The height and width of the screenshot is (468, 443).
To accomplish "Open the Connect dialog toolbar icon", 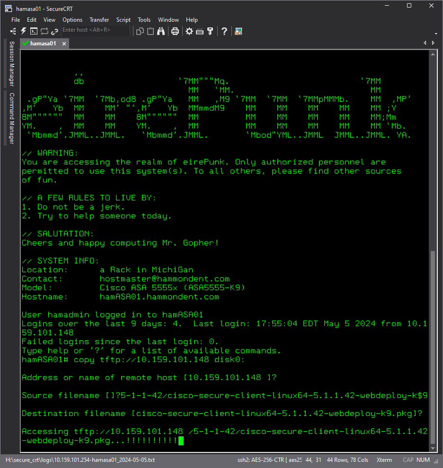I will click(13, 31).
